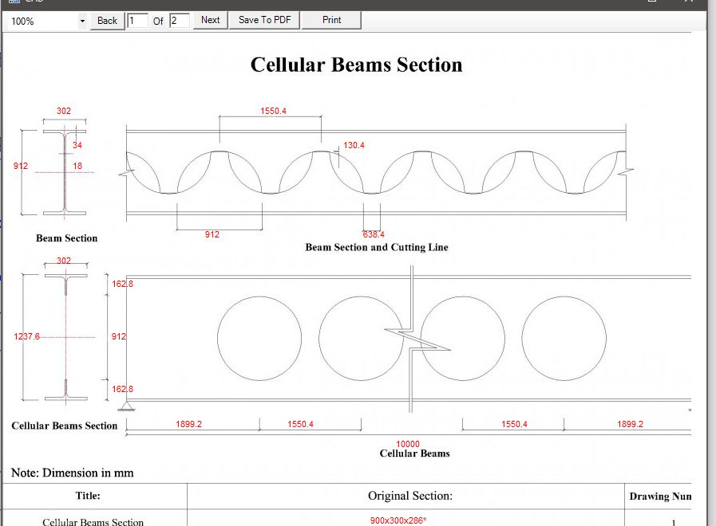This screenshot has width=716, height=526.
Task: Click the 'Cellular Beams Section' cell in the title table
Action: tap(93, 521)
